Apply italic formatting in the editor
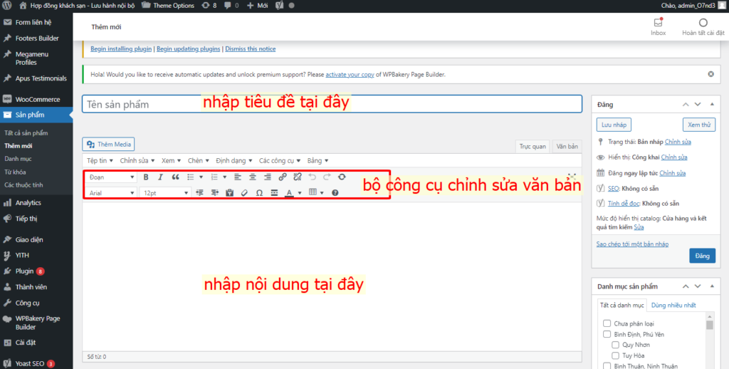This screenshot has height=369, width=729. point(161,177)
